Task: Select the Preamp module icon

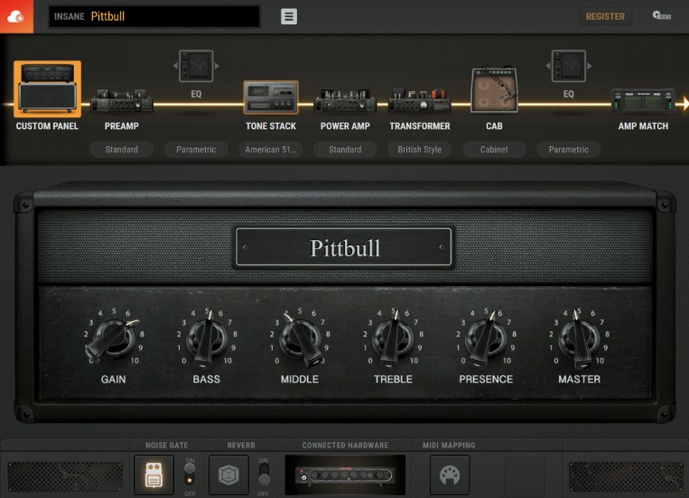Action: [x=122, y=100]
